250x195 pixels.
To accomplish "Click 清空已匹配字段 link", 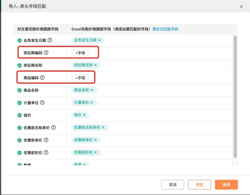I will pyautogui.click(x=165, y=29).
